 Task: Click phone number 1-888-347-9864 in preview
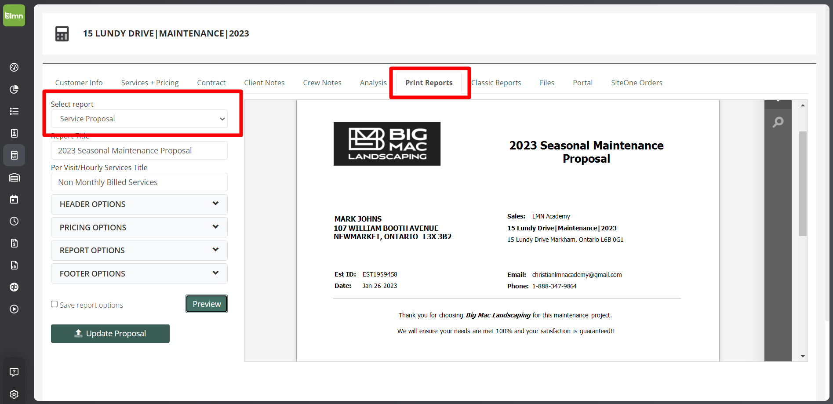(x=554, y=286)
